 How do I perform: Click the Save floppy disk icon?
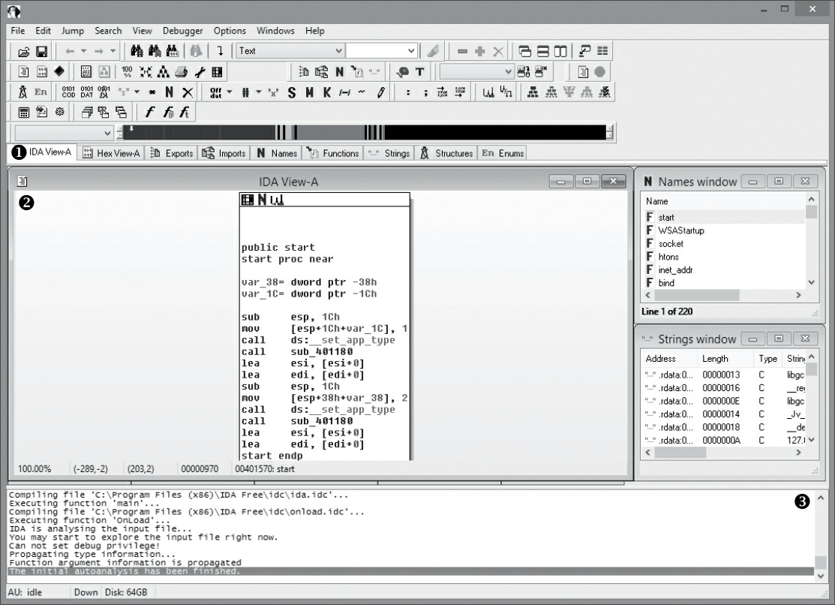click(41, 51)
